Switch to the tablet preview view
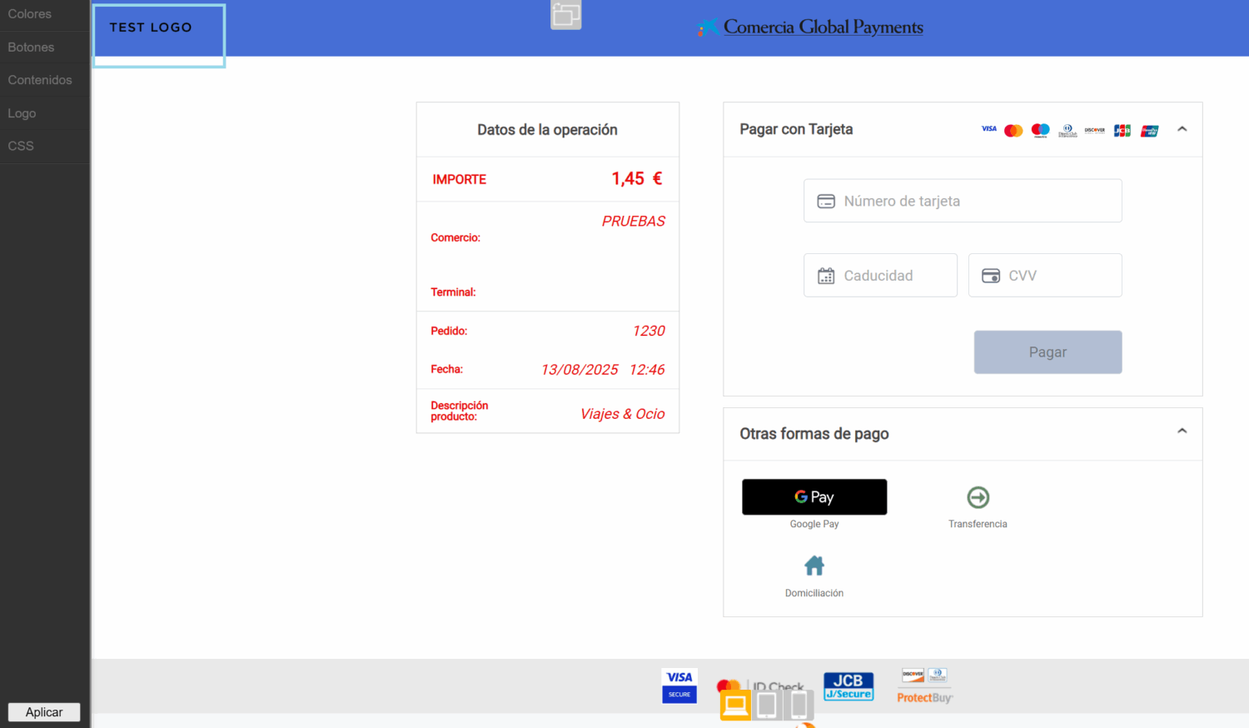The image size is (1249, 728). coord(767,706)
